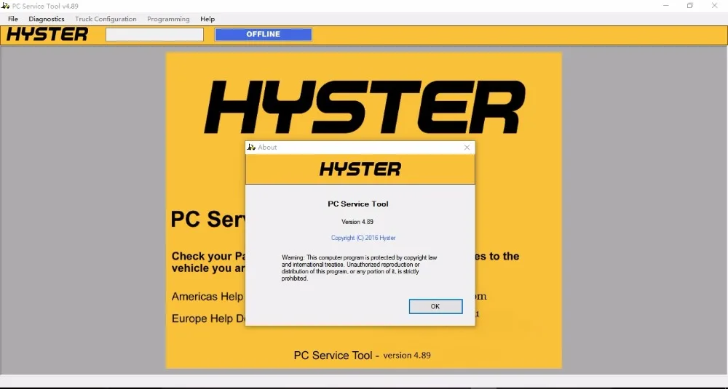The height and width of the screenshot is (389, 728).
Task: Click the Copyright (C) 2016 Hyster text
Action: pos(363,238)
